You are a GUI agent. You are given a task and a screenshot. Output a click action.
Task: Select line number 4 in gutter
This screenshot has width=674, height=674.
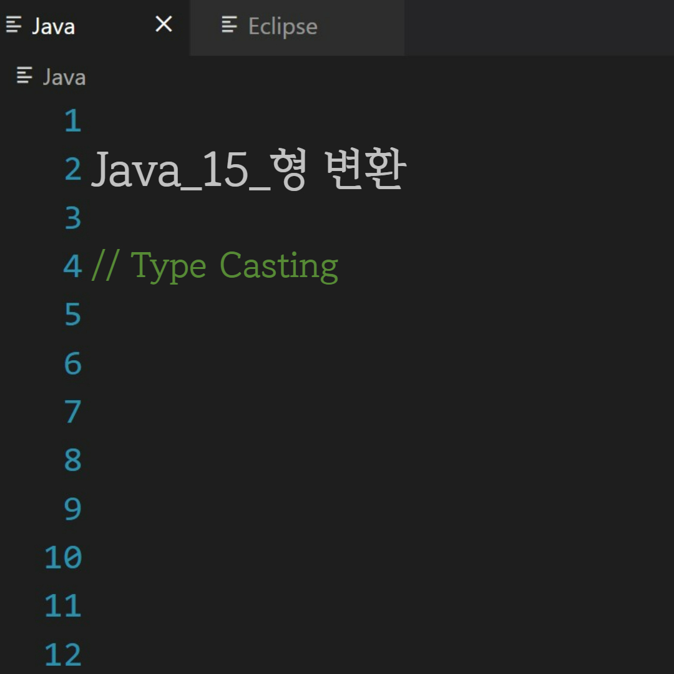[72, 266]
